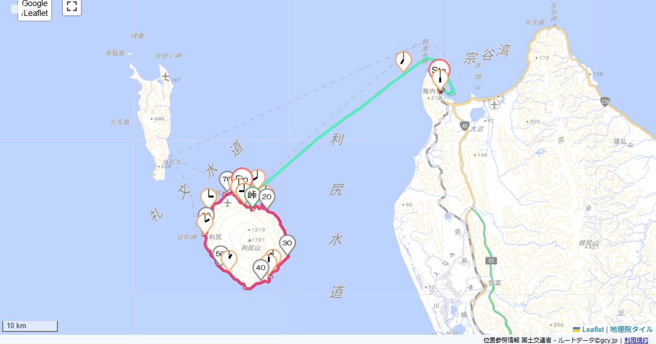Switch map via Google /Leaflet control
The width and height of the screenshot is (656, 344).
(x=35, y=9)
